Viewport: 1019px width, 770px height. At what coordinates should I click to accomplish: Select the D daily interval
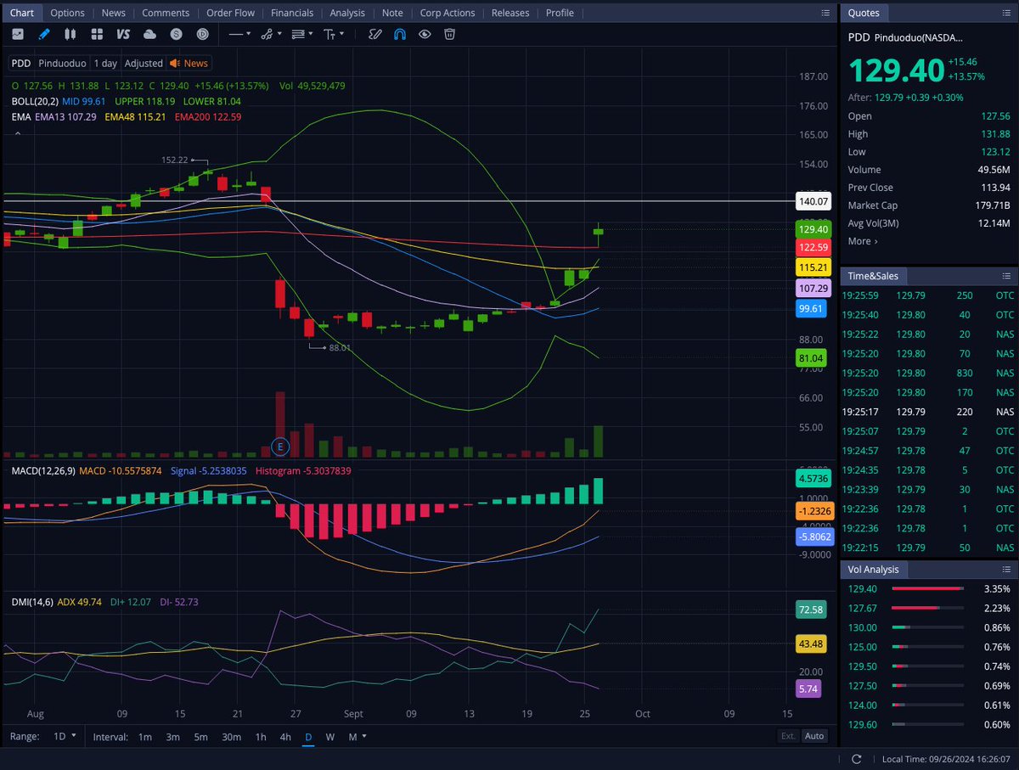[308, 737]
